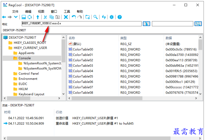Click the blue help question mark icon
This screenshot has width=206, height=140.
coord(120,17)
